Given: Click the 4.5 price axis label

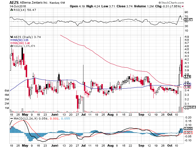Looking at the screenshot, I should [x=187, y=49].
